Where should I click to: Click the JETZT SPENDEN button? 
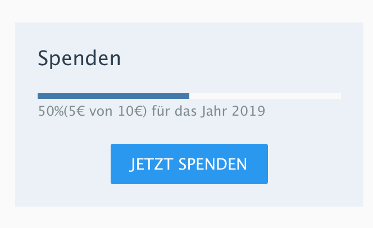click(x=189, y=164)
